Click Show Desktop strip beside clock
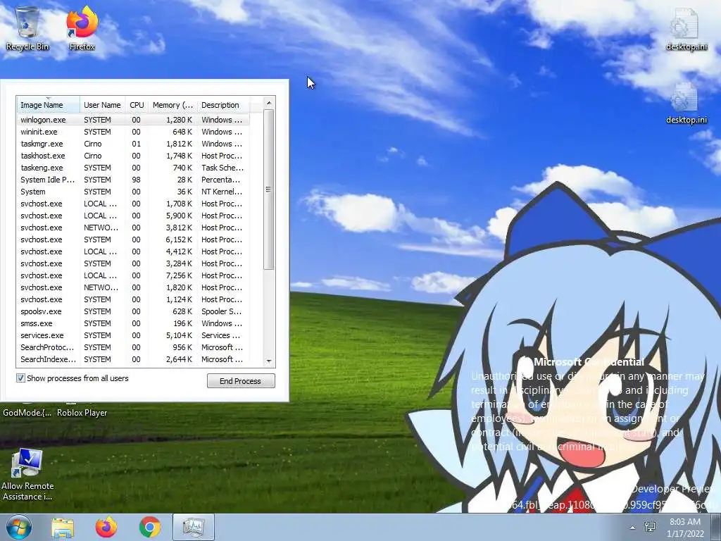This screenshot has width=721, height=541. [x=716, y=528]
